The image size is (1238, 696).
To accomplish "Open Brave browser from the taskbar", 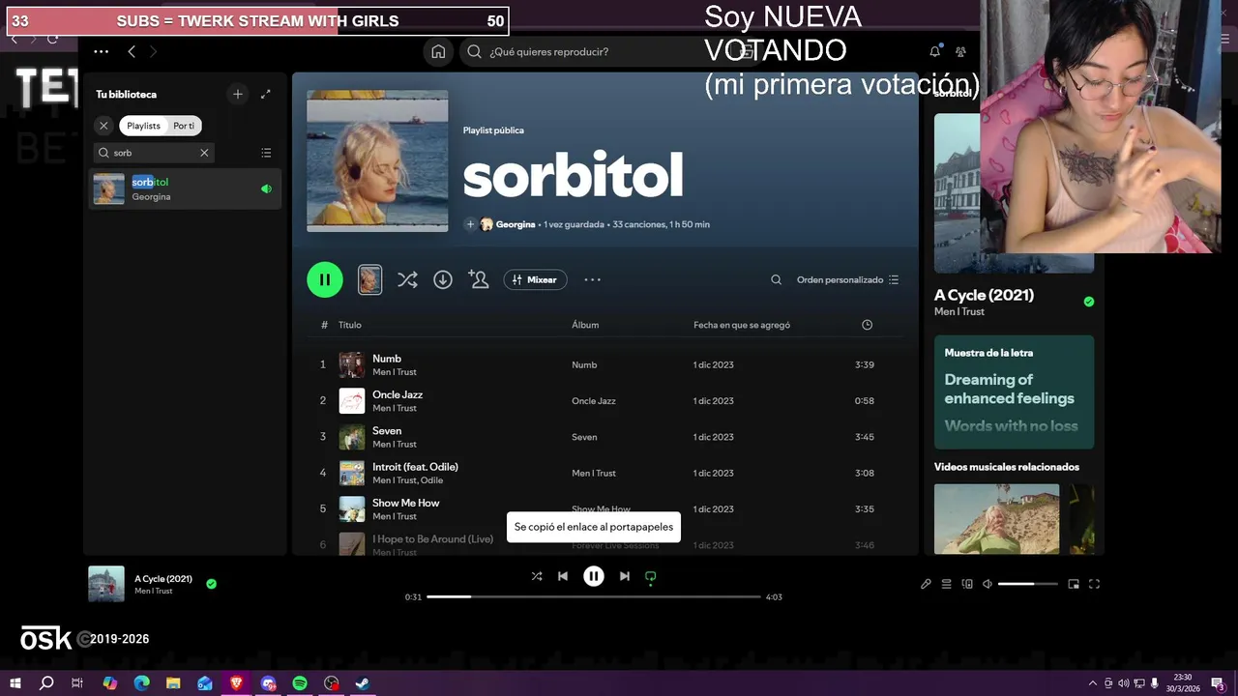I will tap(237, 683).
